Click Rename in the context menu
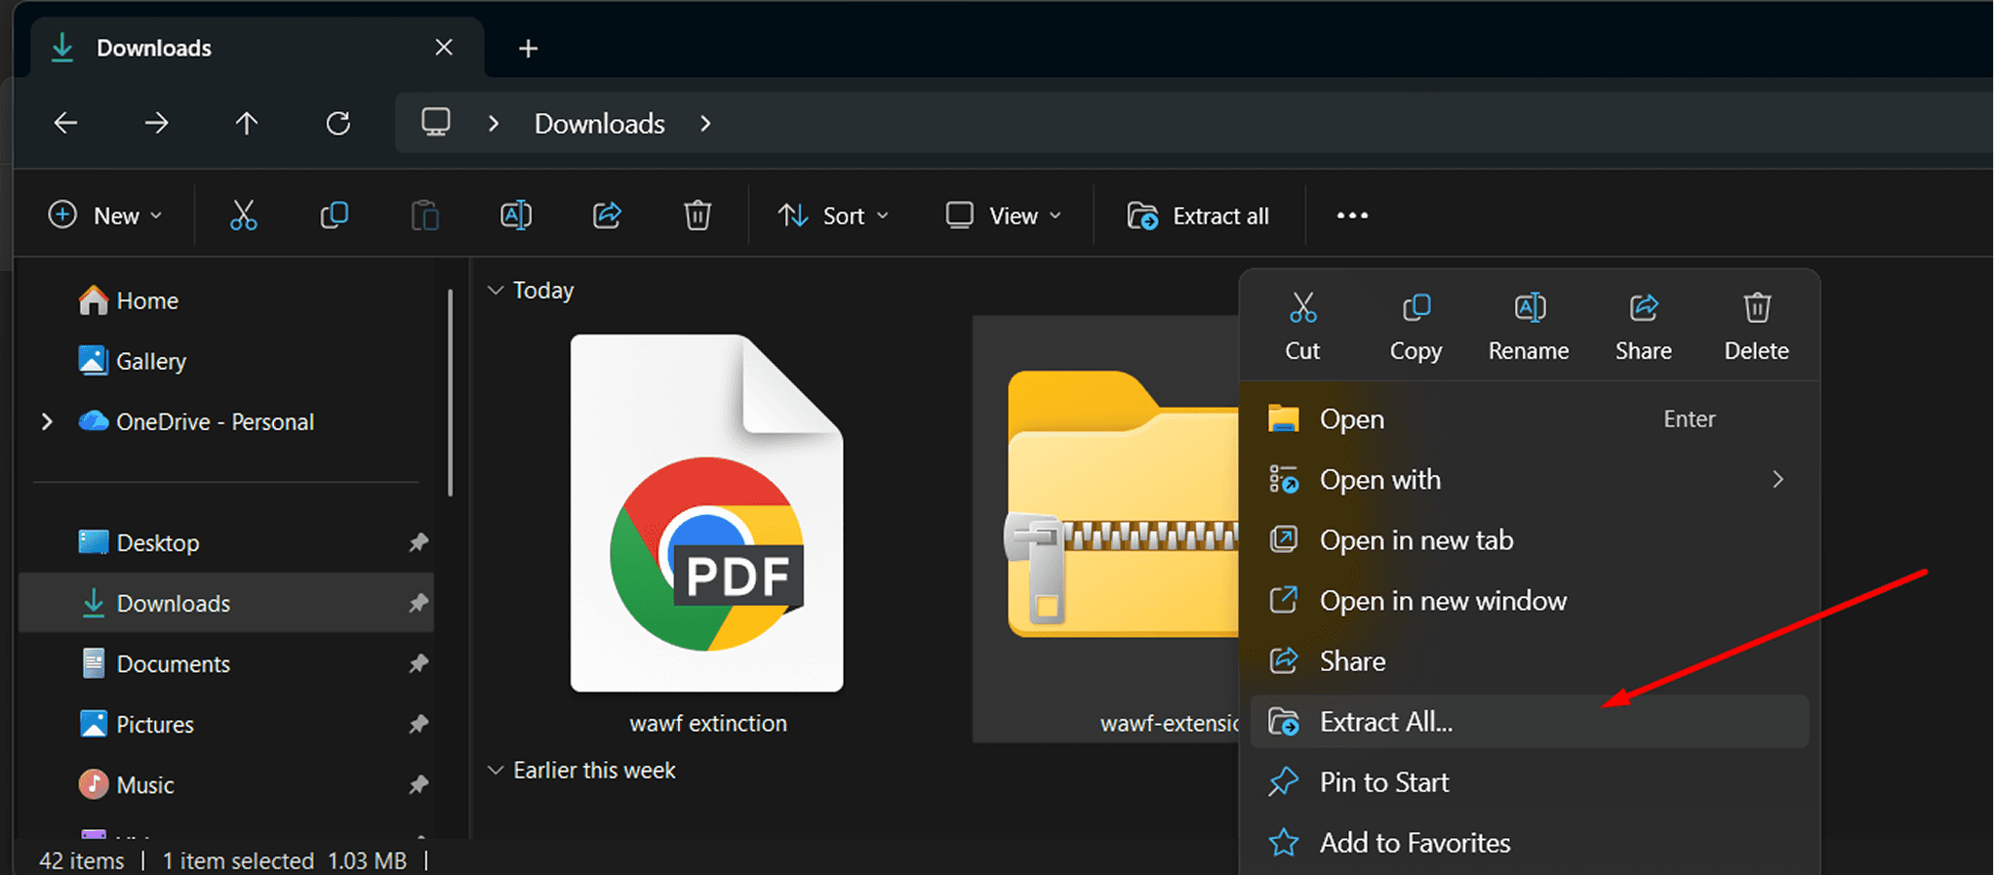Viewport: 1994px width, 875px height. click(1529, 327)
